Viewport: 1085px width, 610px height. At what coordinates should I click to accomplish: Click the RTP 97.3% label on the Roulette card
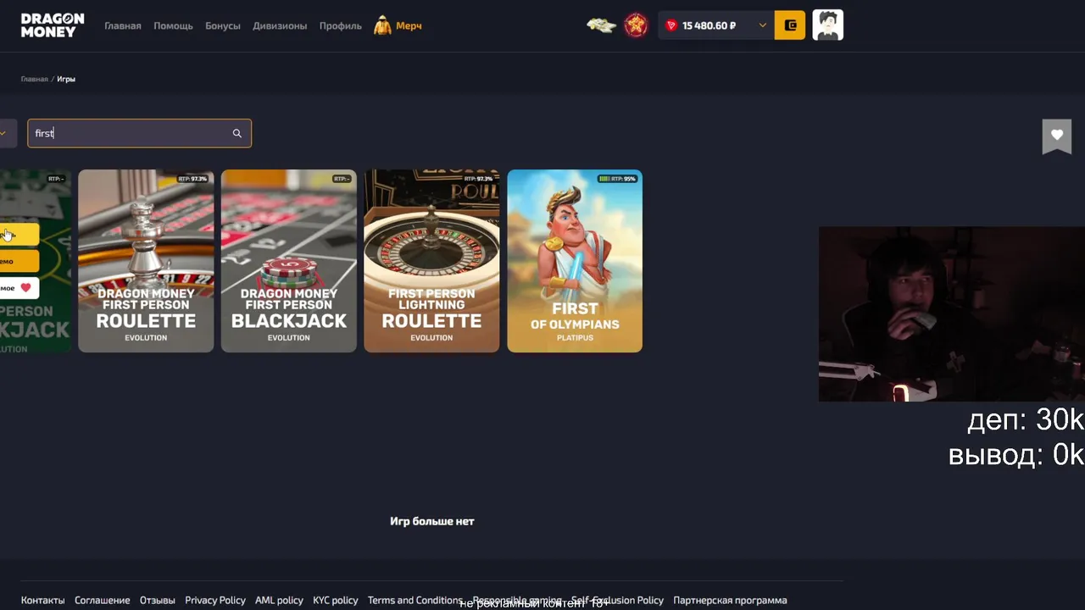point(192,179)
